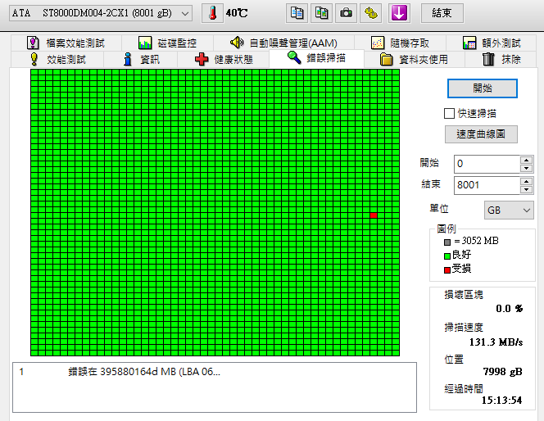The image size is (544, 421).
Task: Click the 開始 start scan button
Action: [x=483, y=88]
